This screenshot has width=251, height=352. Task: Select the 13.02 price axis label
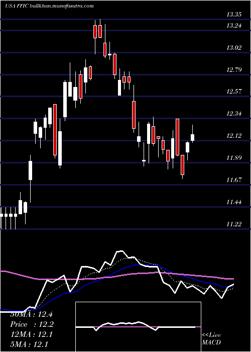click(x=234, y=48)
